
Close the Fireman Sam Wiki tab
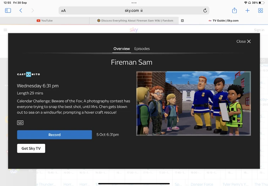click(x=182, y=21)
